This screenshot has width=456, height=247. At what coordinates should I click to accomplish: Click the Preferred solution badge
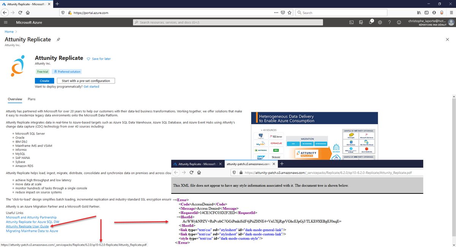pos(67,71)
